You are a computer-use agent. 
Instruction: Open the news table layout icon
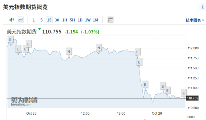pos(111,20)
